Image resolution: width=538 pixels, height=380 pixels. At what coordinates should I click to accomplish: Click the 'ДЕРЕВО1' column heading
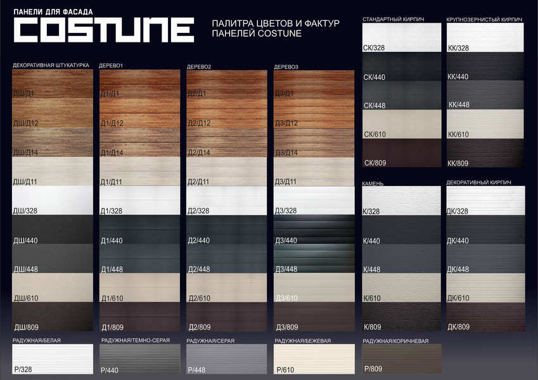(111, 65)
